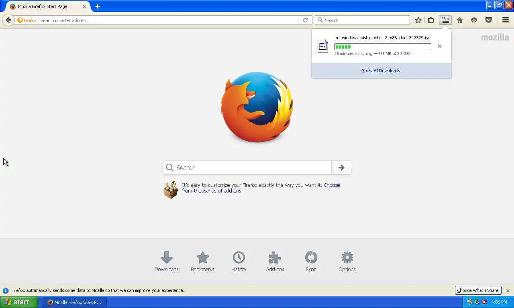Open Choose from thousands of add-ons link

click(261, 188)
